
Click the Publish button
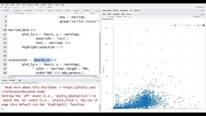coord(197,17)
